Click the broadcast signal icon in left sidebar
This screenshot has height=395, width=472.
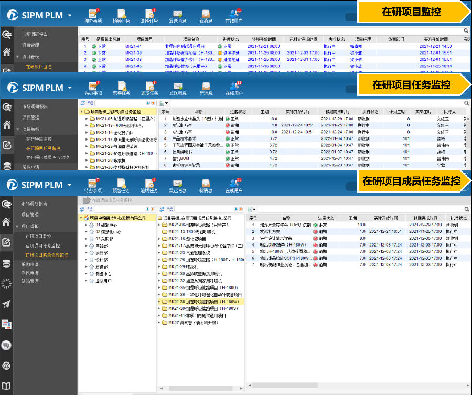click(x=6, y=366)
